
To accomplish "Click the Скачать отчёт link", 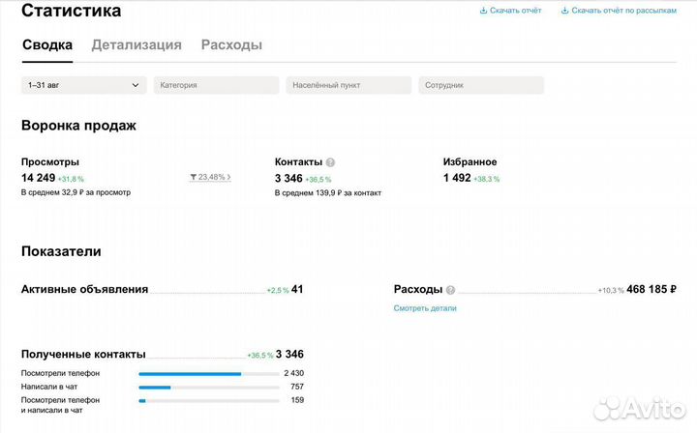I will click(x=516, y=11).
